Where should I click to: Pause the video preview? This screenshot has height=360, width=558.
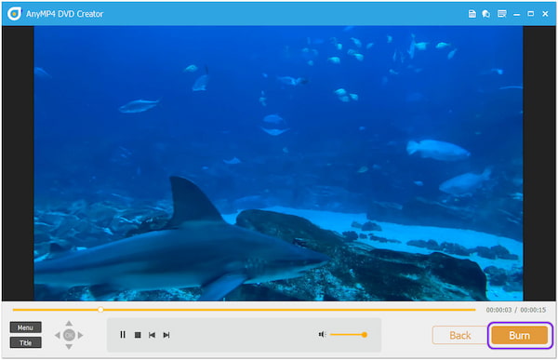123,335
